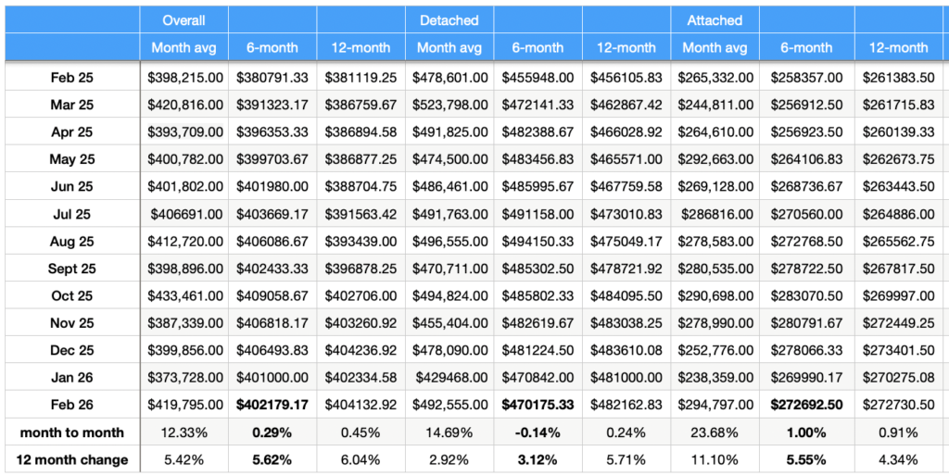This screenshot has height=476, width=949.
Task: Select the Attached group header cell
Action: (x=715, y=19)
